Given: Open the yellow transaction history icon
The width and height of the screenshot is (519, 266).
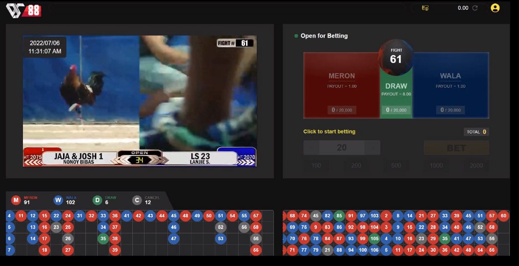Looking at the screenshot, I should coord(425,8).
